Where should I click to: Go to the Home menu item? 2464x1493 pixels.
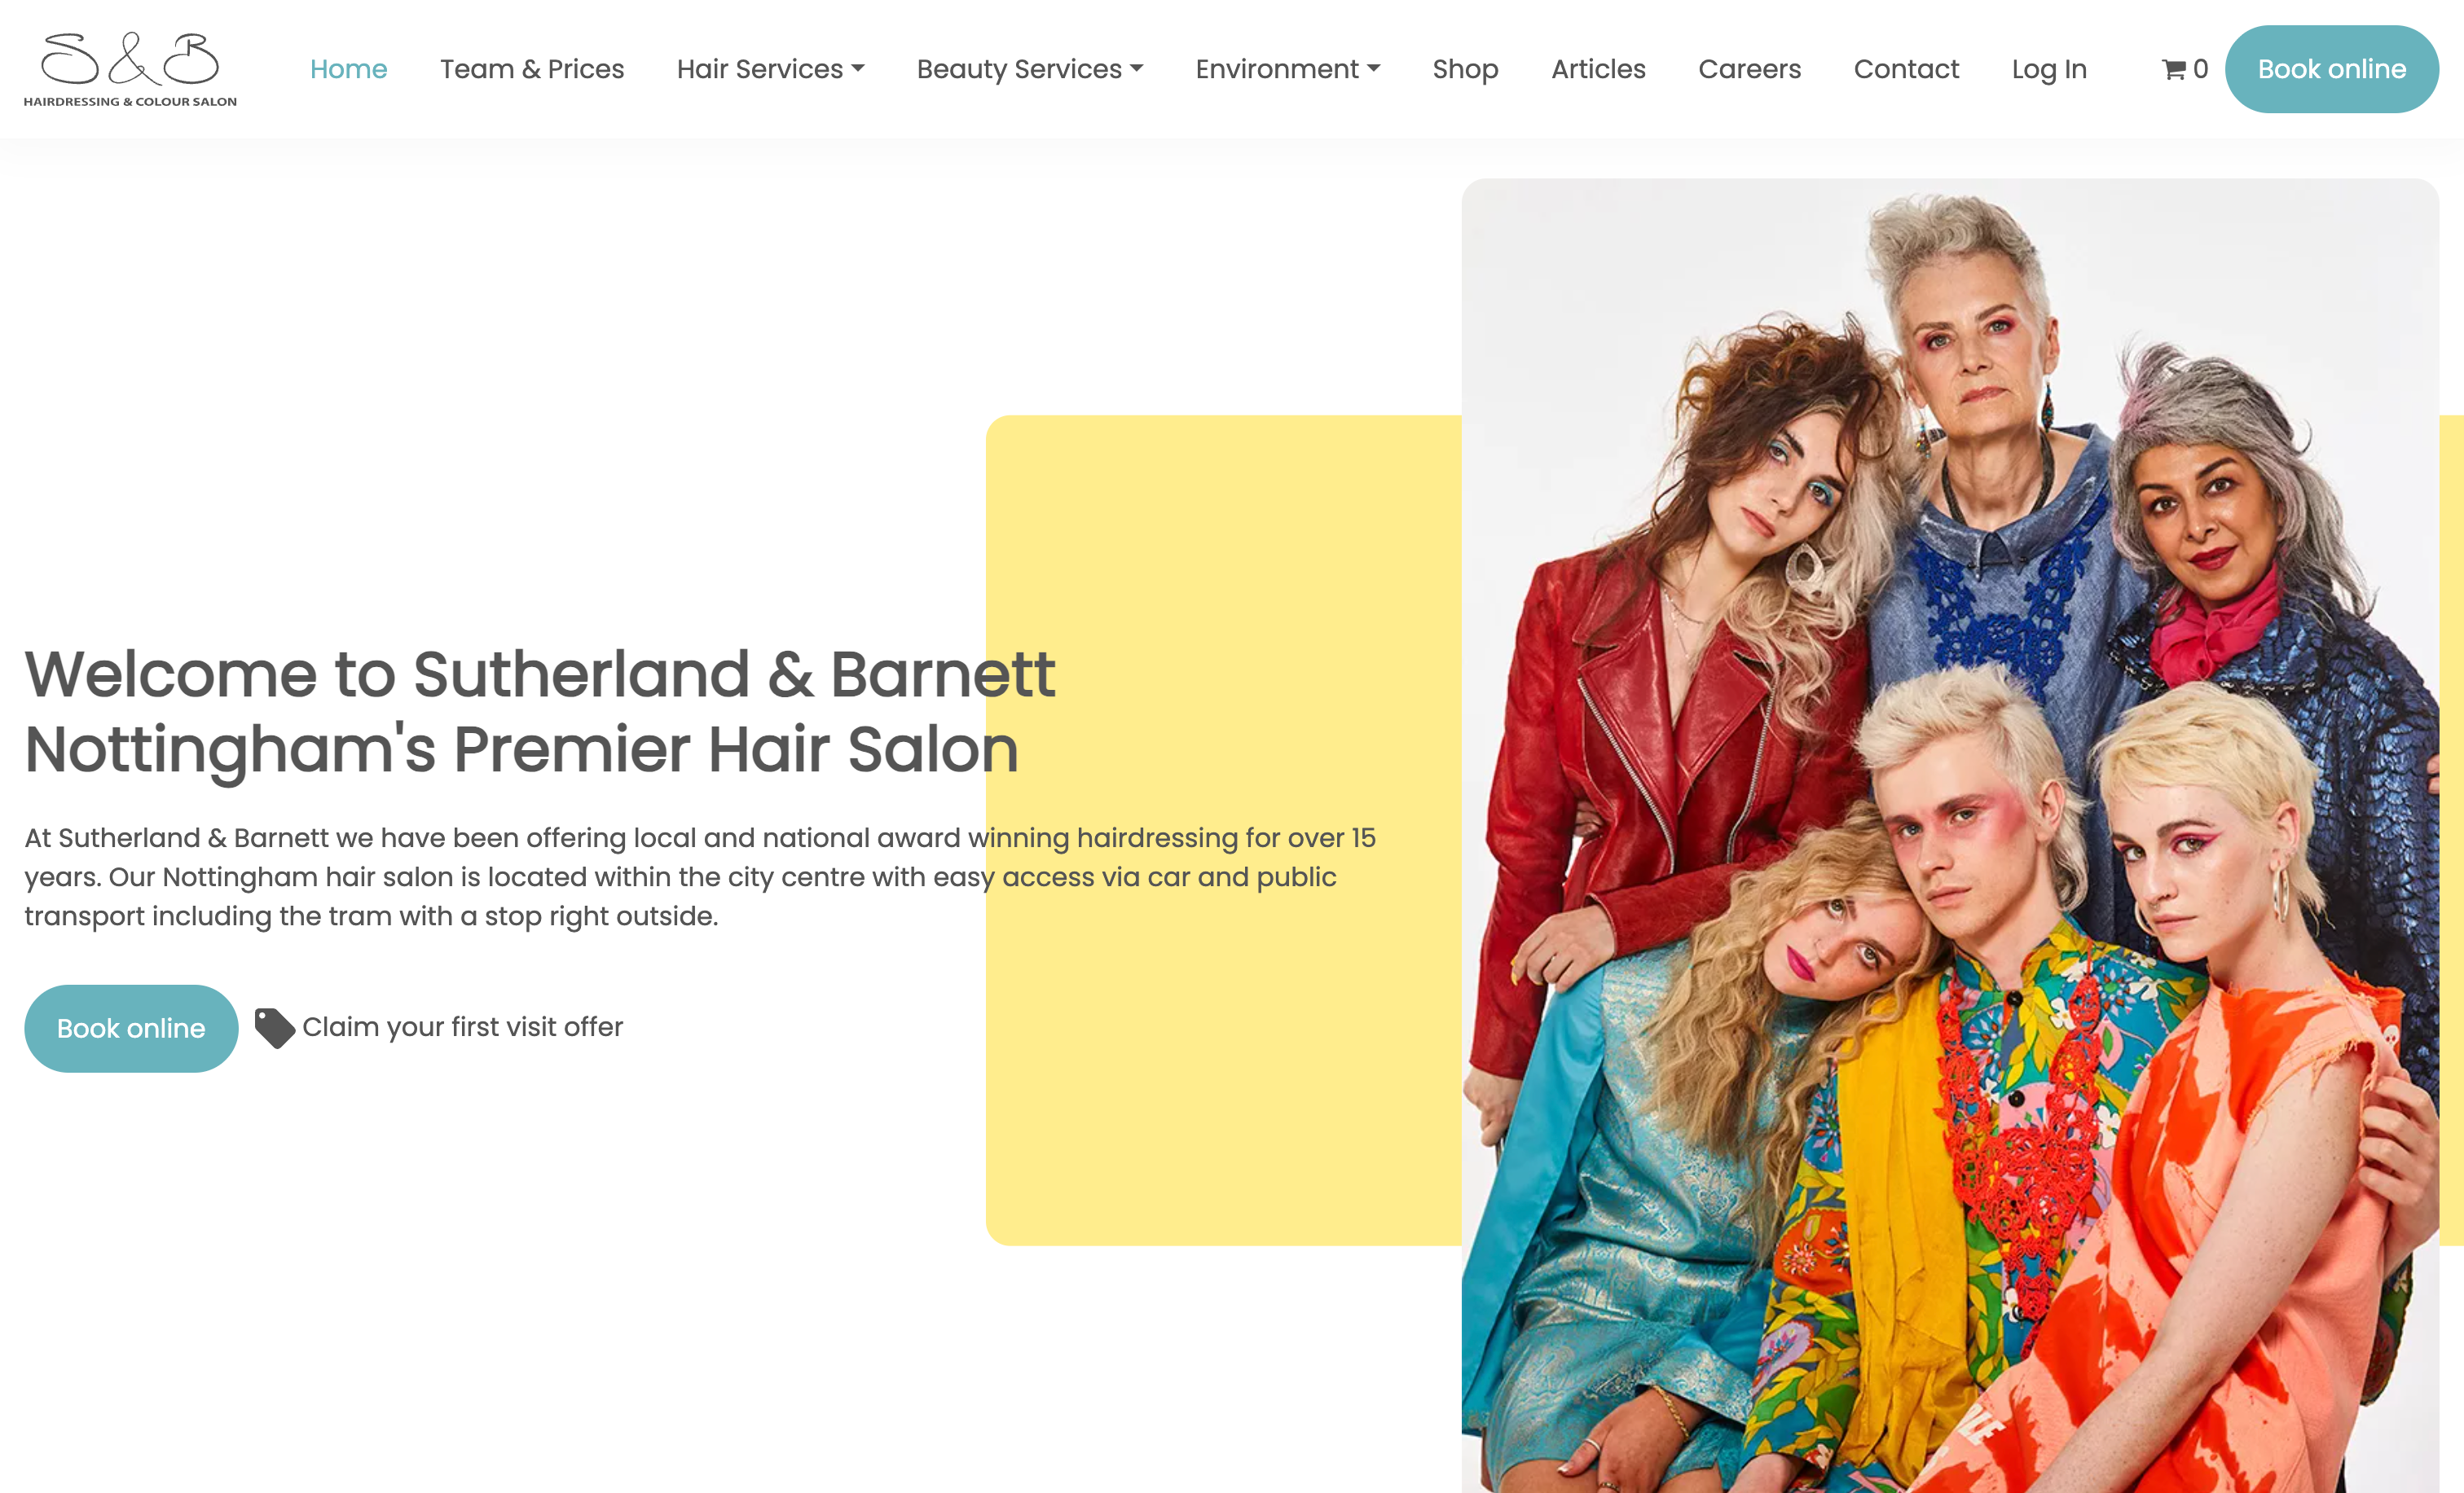pos(348,69)
